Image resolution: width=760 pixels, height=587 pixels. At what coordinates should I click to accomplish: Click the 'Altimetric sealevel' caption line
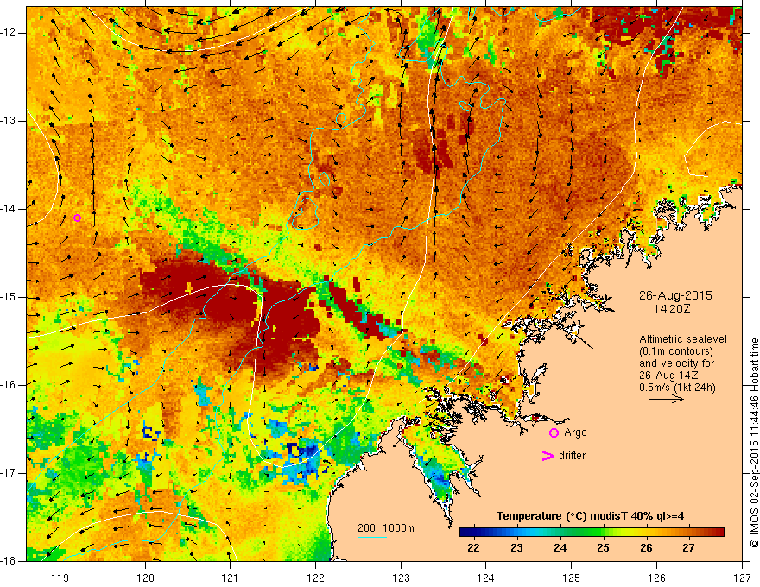pyautogui.click(x=683, y=339)
